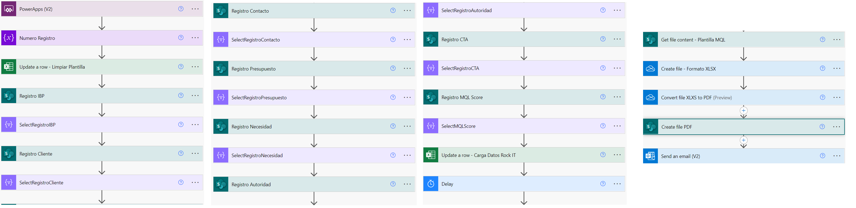Expand the Update a row - Carga Datos Rock IT card
856x208 pixels.
pos(524,155)
